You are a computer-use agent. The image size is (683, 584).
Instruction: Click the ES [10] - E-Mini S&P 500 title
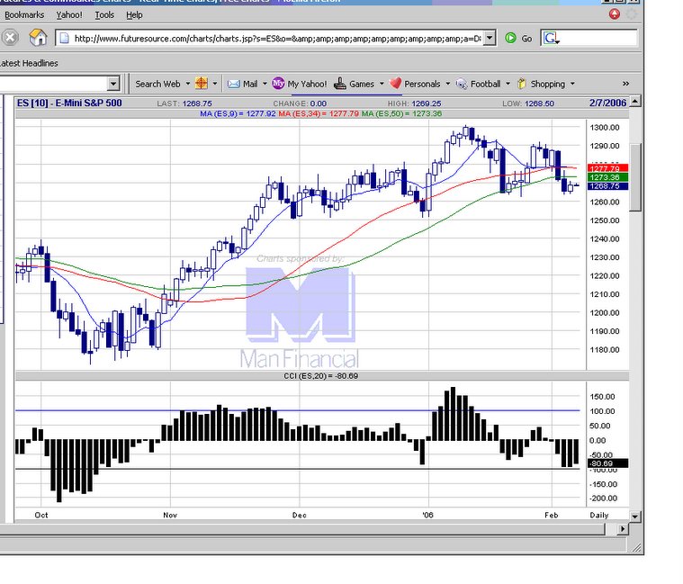(x=69, y=103)
